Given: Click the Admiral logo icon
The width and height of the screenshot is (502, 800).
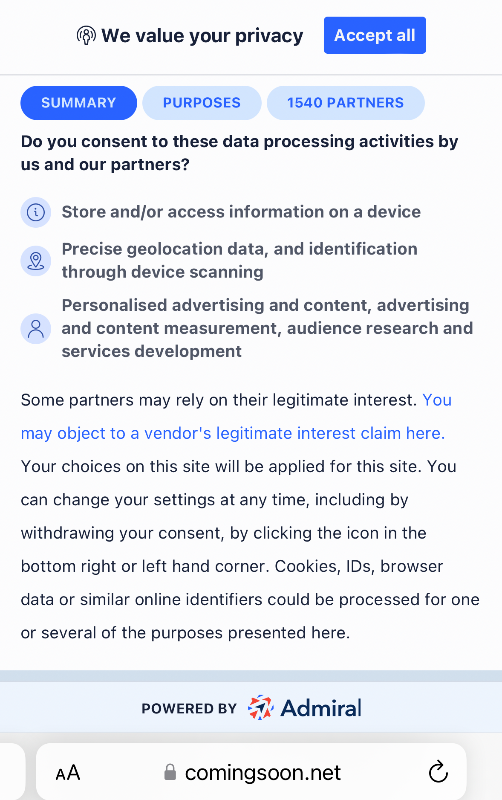Looking at the screenshot, I should click(x=260, y=707).
